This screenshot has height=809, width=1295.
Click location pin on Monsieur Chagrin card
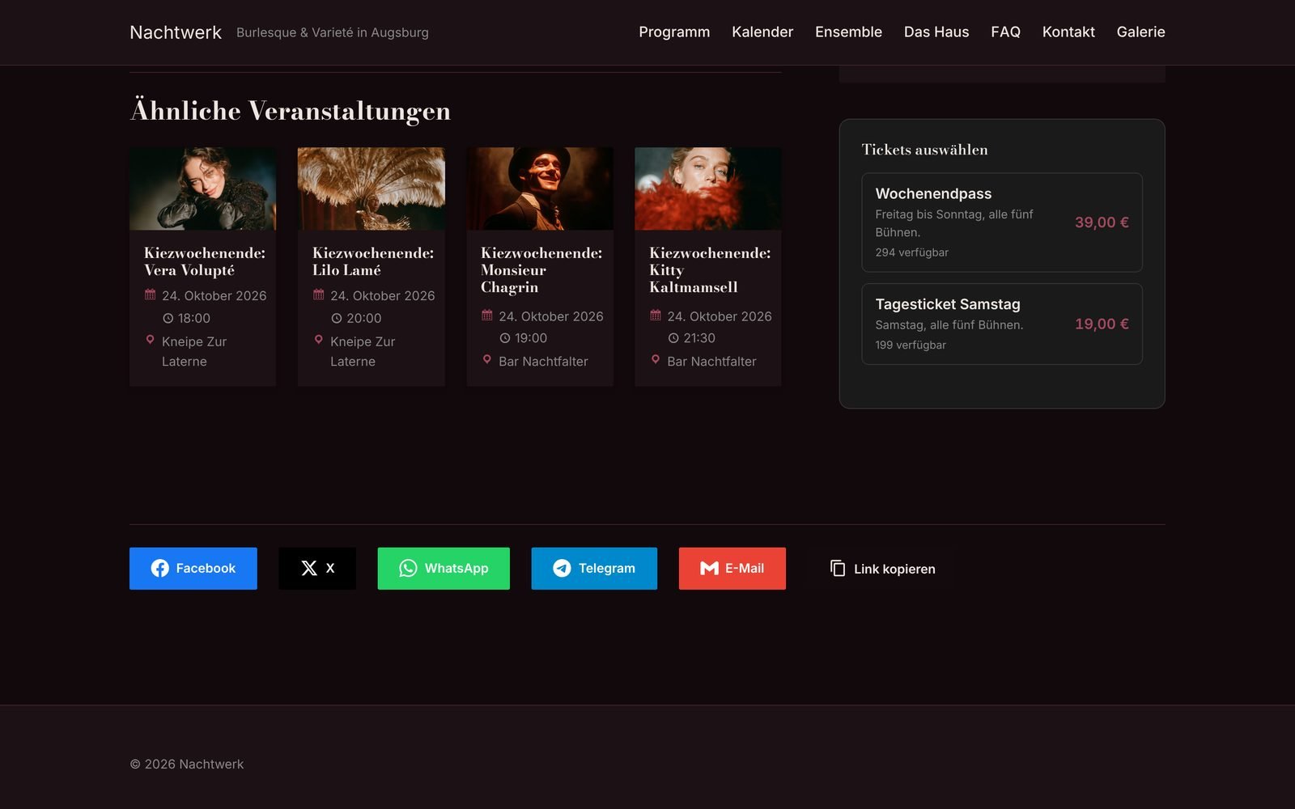486,360
